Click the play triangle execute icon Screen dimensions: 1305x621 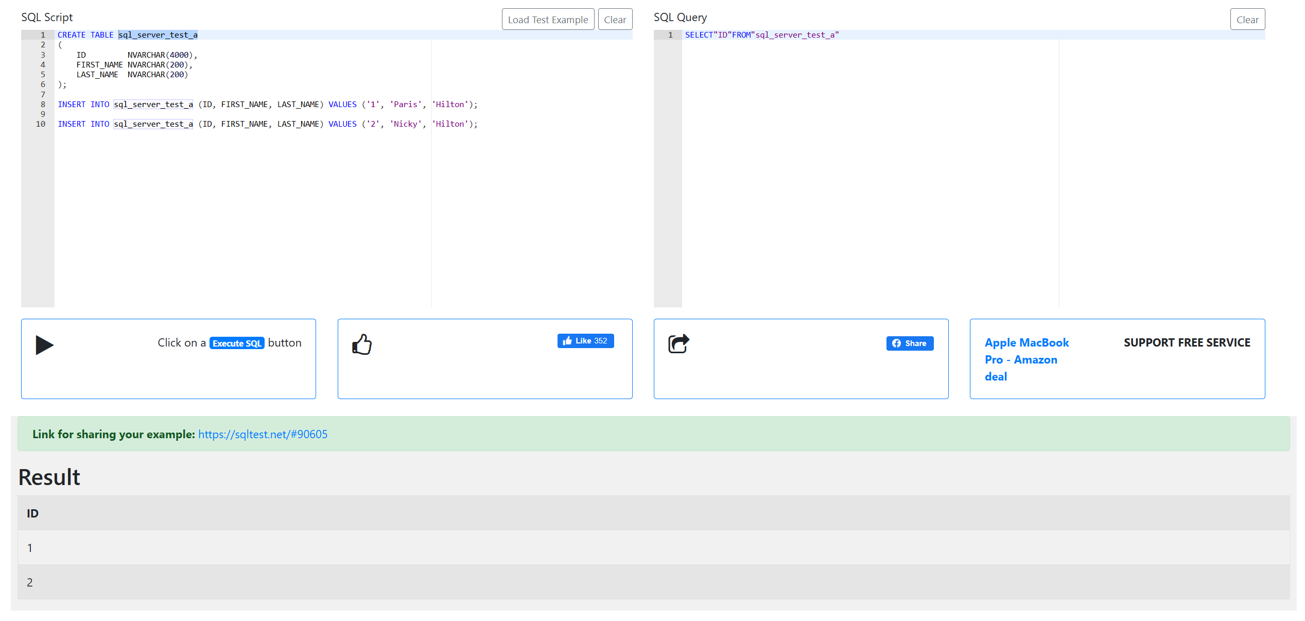point(44,345)
